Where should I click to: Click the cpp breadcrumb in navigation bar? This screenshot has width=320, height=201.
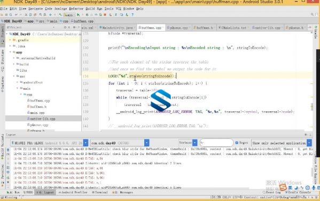[64, 21]
